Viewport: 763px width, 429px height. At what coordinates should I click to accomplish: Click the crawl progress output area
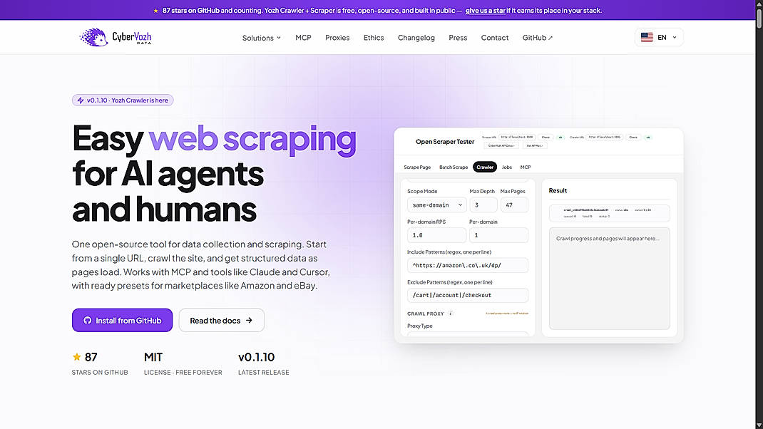click(x=609, y=278)
